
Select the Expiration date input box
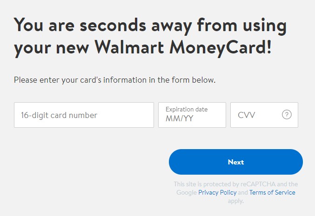(x=192, y=115)
